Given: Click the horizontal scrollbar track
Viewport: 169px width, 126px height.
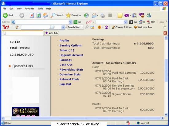Looking at the screenshot, I should 86,118.
